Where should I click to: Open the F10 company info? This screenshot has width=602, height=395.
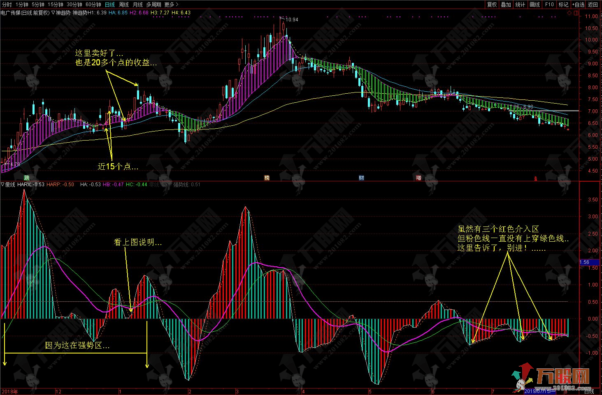click(x=549, y=5)
